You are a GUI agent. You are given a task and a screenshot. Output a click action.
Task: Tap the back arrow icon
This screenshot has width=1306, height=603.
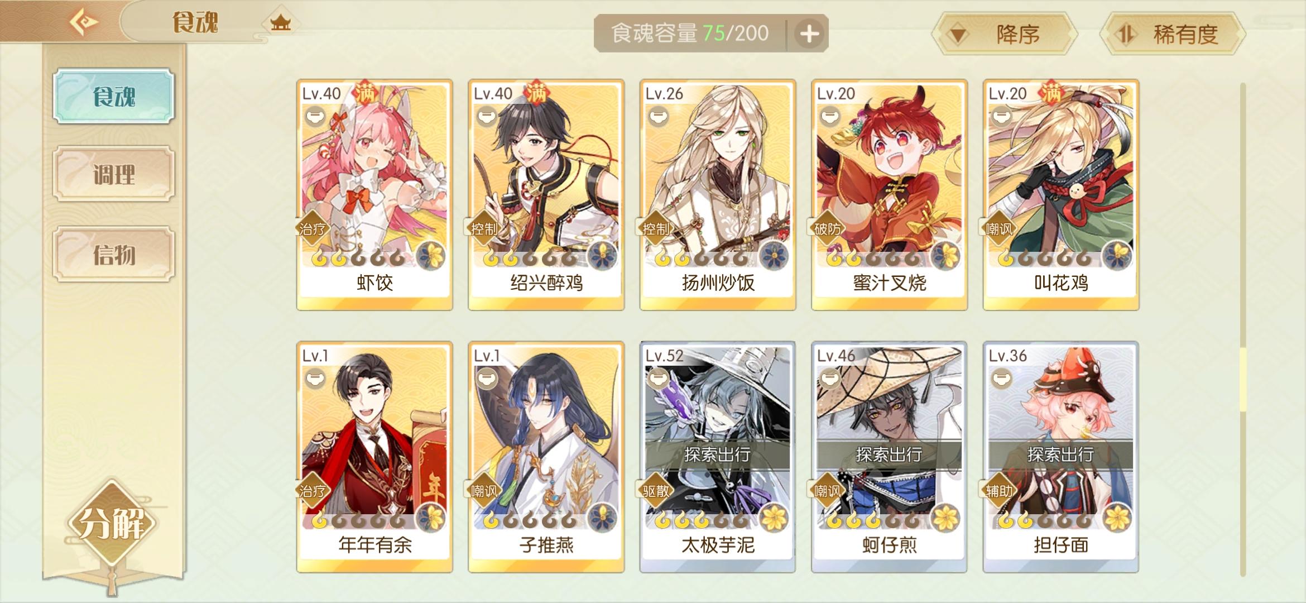84,22
